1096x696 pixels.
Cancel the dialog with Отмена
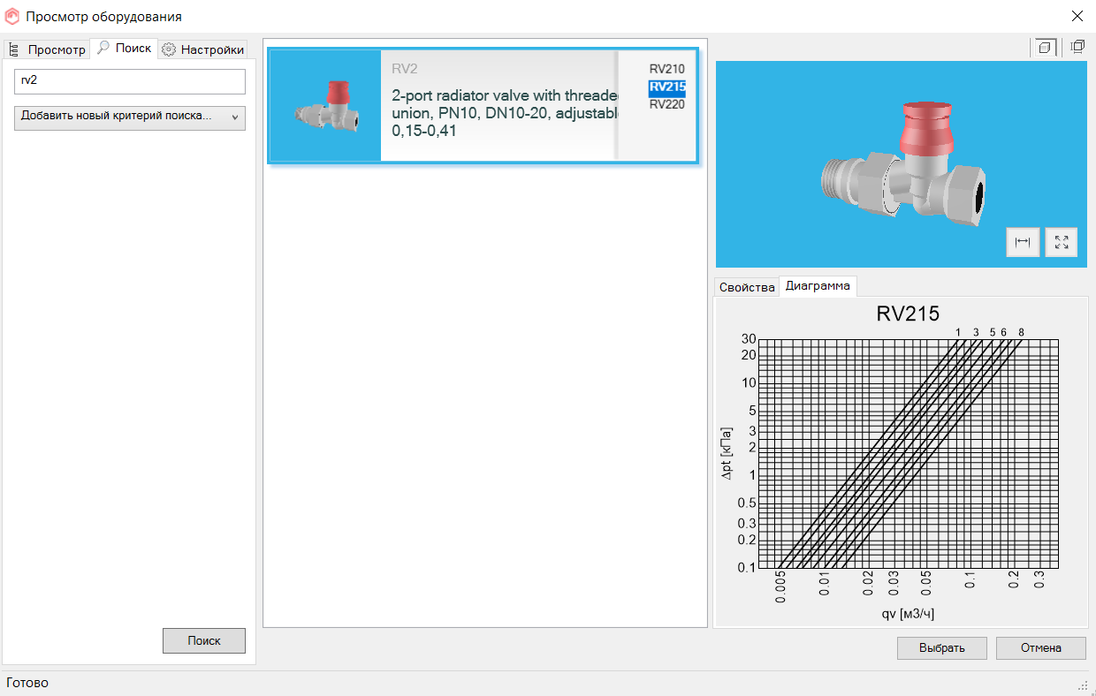pos(1040,647)
